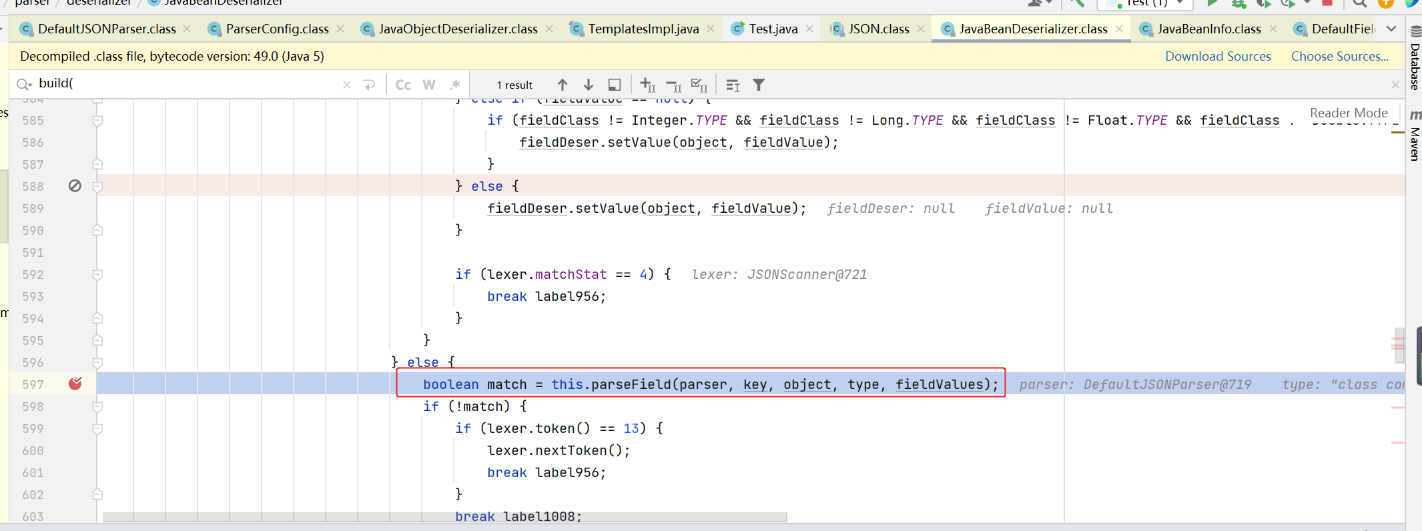Open search history magnifier dropdown

(x=24, y=85)
